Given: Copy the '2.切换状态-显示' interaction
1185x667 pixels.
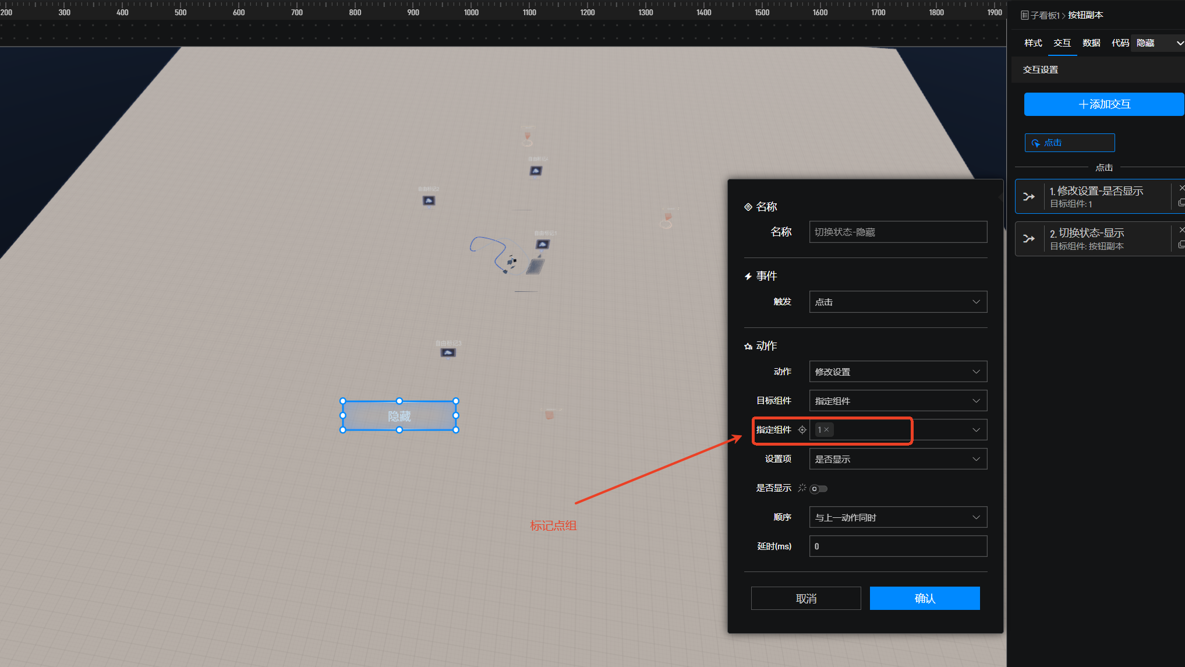Looking at the screenshot, I should coord(1181,245).
